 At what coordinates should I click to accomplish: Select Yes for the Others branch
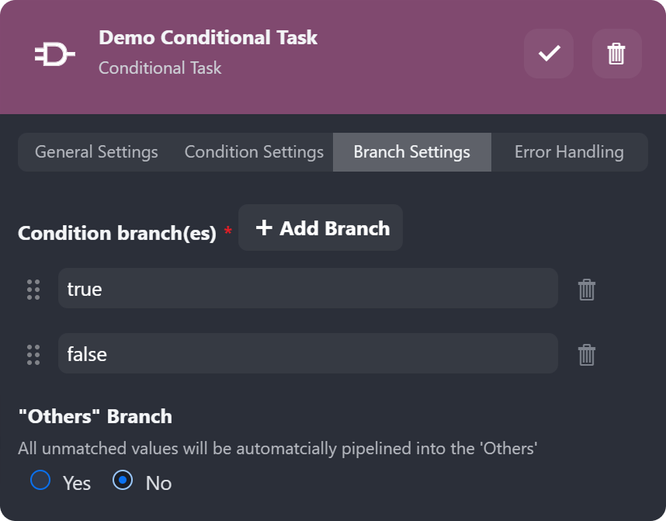[x=40, y=481]
